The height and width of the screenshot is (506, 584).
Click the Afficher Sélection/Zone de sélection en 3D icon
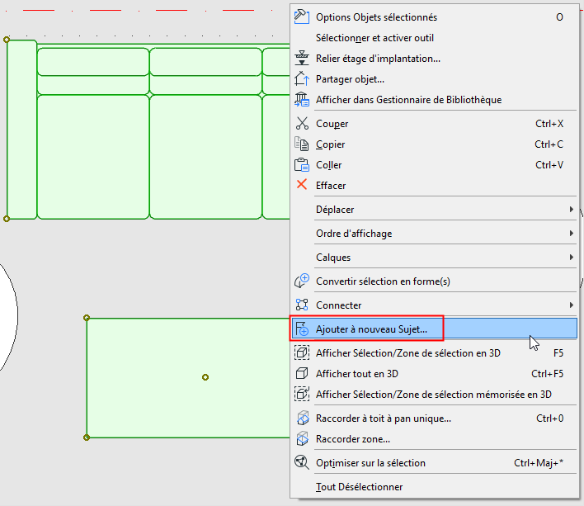pyautogui.click(x=302, y=352)
